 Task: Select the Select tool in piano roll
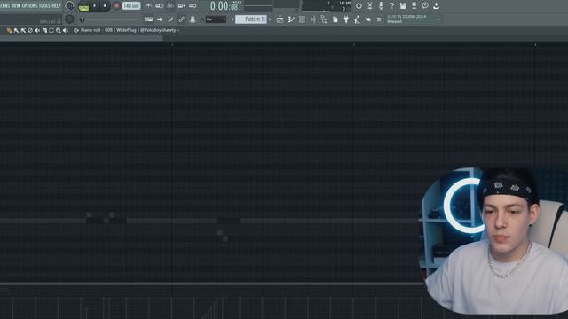coord(51,31)
